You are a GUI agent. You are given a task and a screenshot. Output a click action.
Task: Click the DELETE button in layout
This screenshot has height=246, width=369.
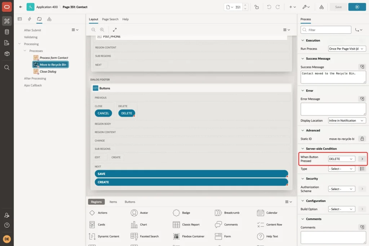(126, 113)
